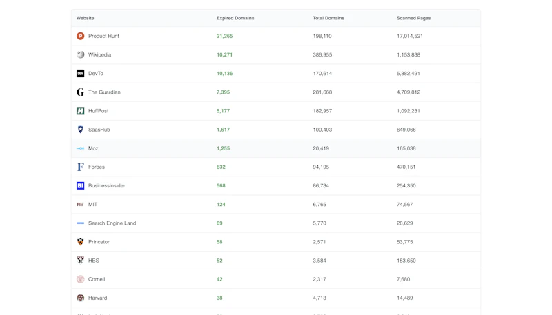Image resolution: width=552 pixels, height=315 pixels.
Task: Click the Product Hunt logo icon
Action: 80,36
